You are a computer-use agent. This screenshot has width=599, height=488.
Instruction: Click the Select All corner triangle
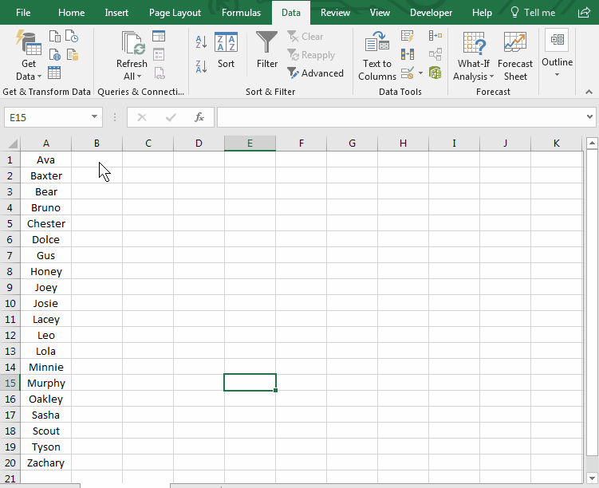click(x=11, y=144)
